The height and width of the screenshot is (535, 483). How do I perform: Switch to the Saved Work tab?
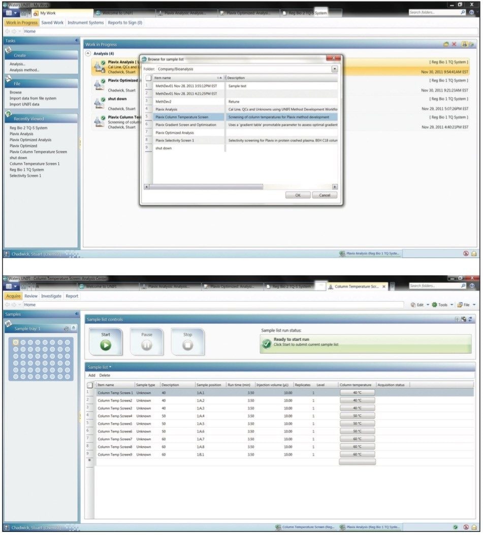pyautogui.click(x=52, y=22)
